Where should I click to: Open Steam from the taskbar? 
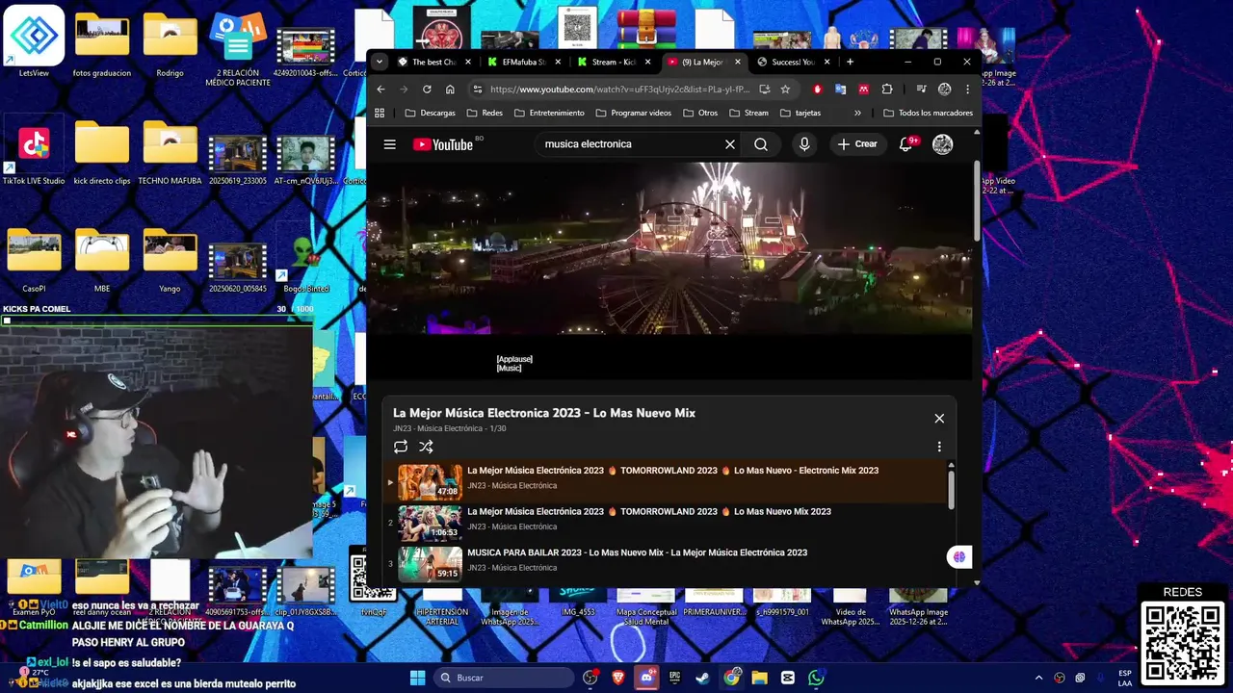(x=703, y=678)
